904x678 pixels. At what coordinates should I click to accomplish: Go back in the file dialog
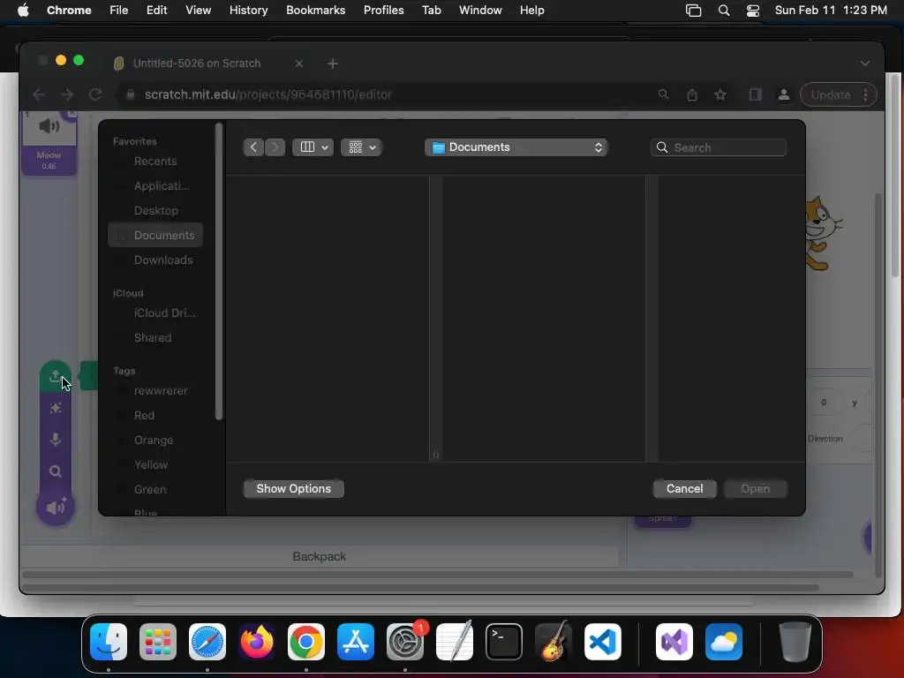point(253,147)
